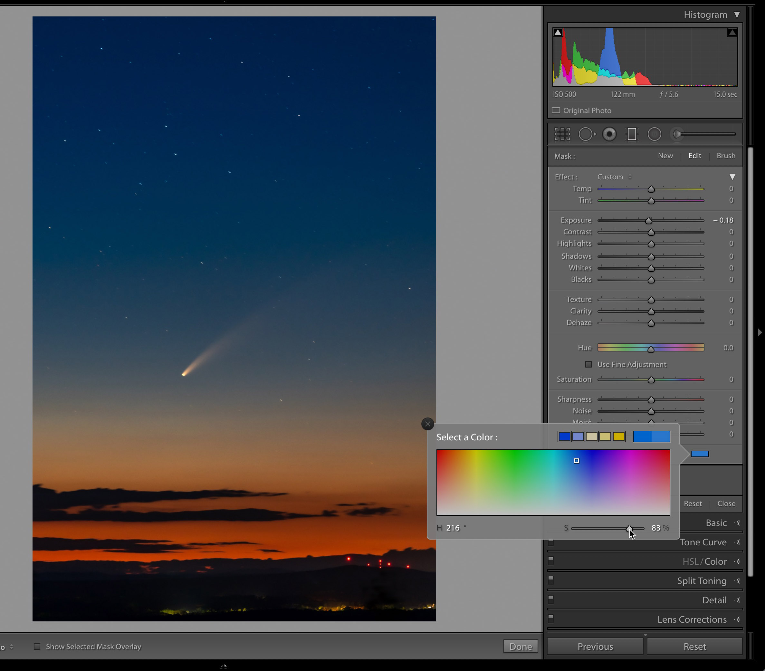The height and width of the screenshot is (671, 765).
Task: Collapse the Effect settings panel triangle
Action: coord(732,177)
